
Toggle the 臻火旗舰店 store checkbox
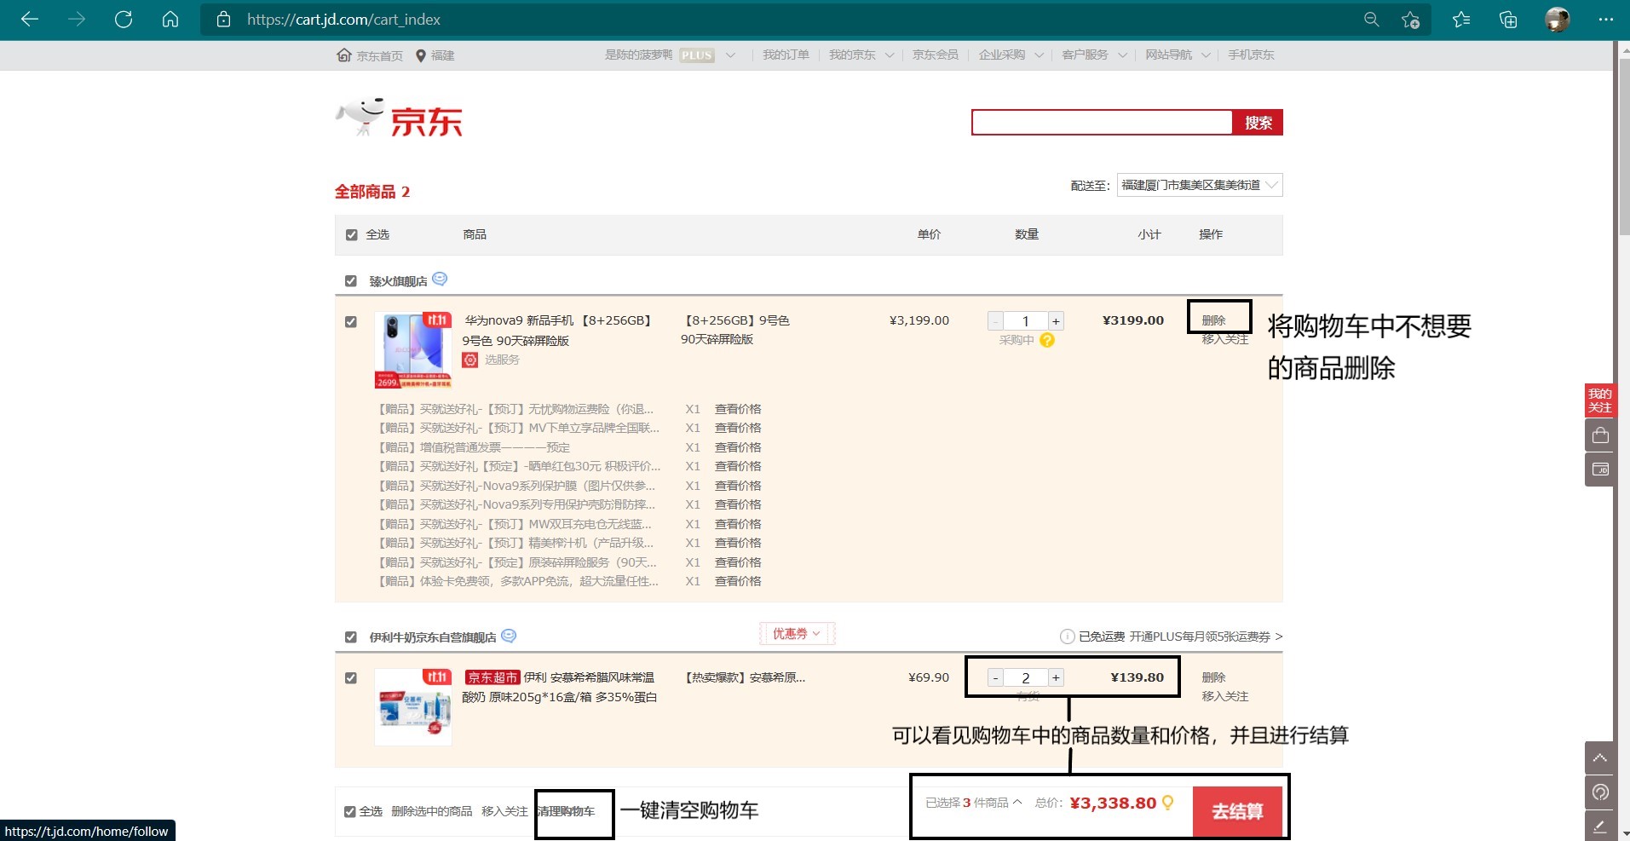[x=350, y=280]
